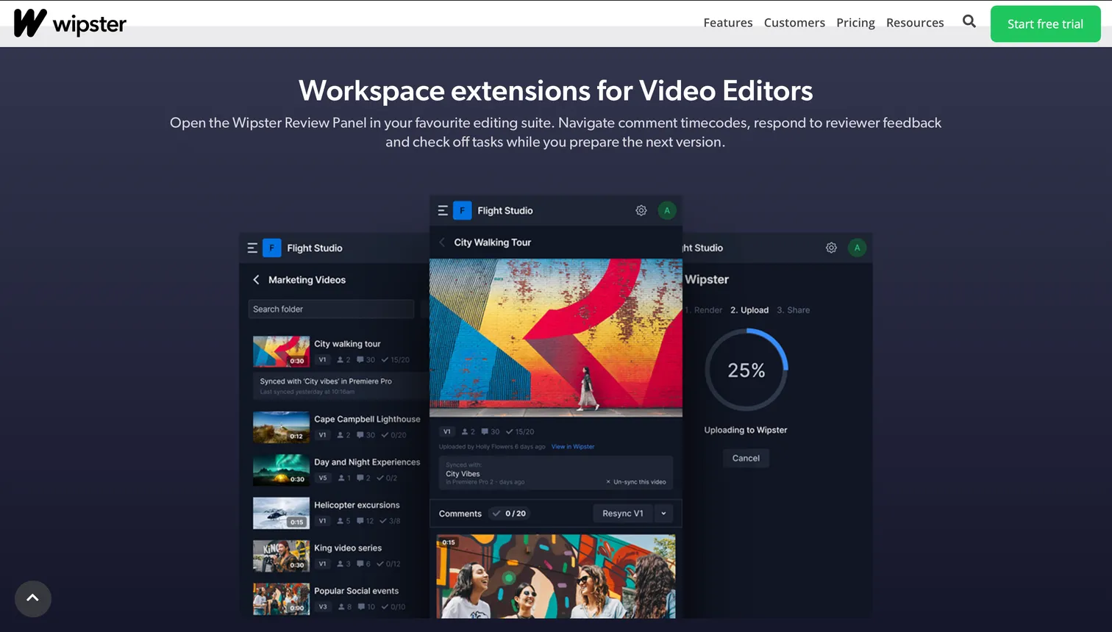Click the Helicopter excursions thumbnail
1112x632 pixels.
pyautogui.click(x=281, y=513)
